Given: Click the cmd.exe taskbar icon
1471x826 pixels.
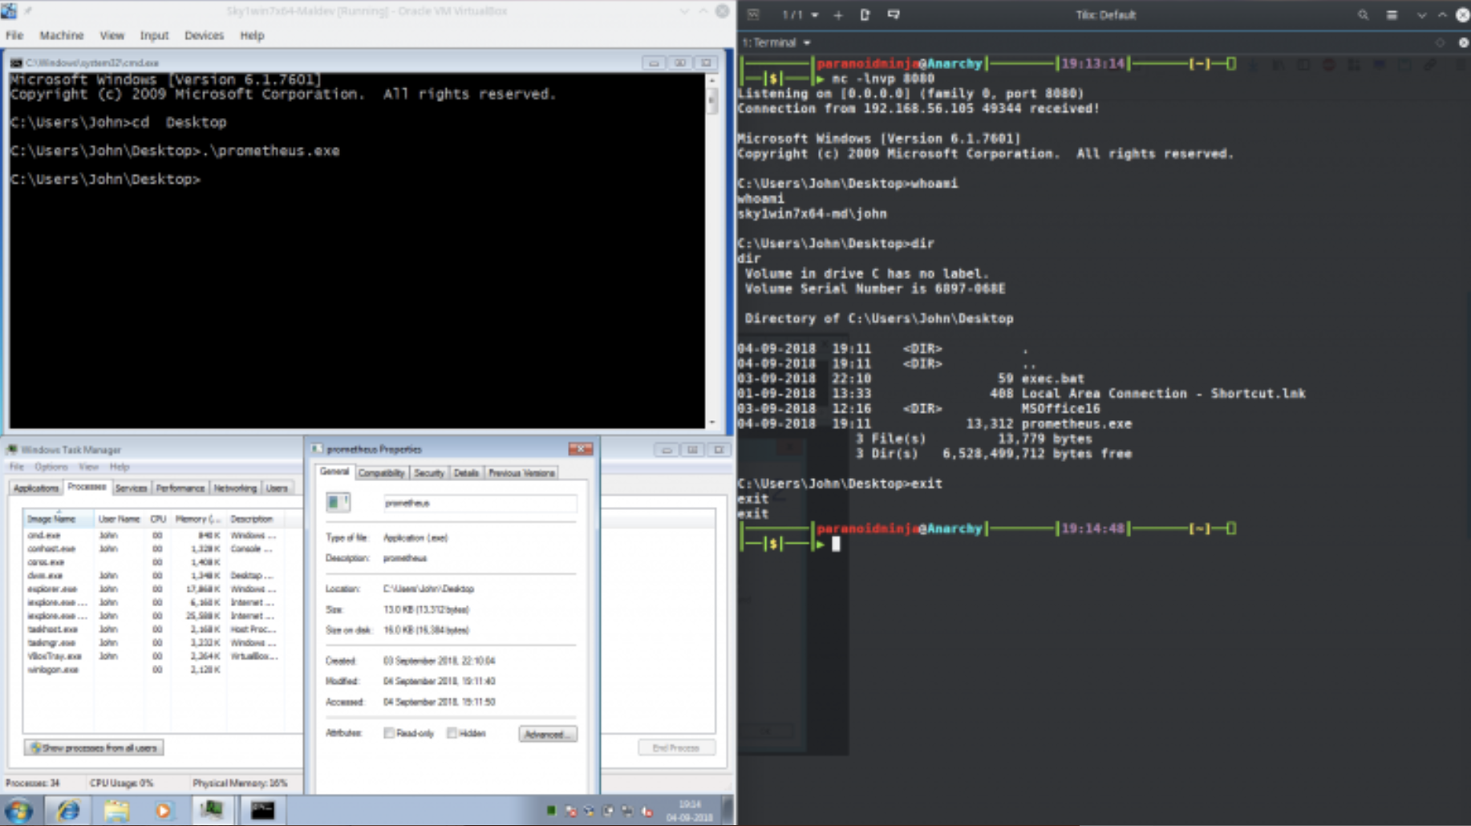Looking at the screenshot, I should click(x=262, y=810).
